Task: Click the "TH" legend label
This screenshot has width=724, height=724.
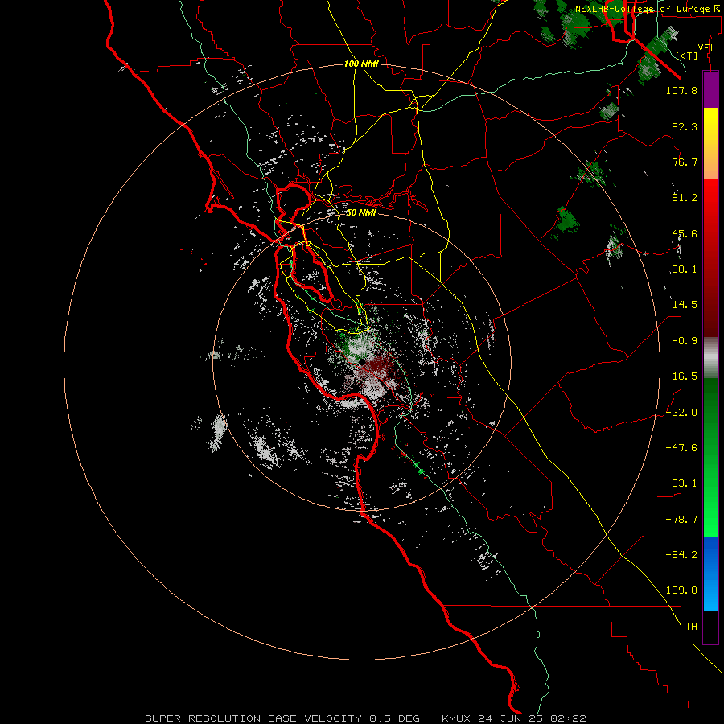Action: (x=691, y=627)
